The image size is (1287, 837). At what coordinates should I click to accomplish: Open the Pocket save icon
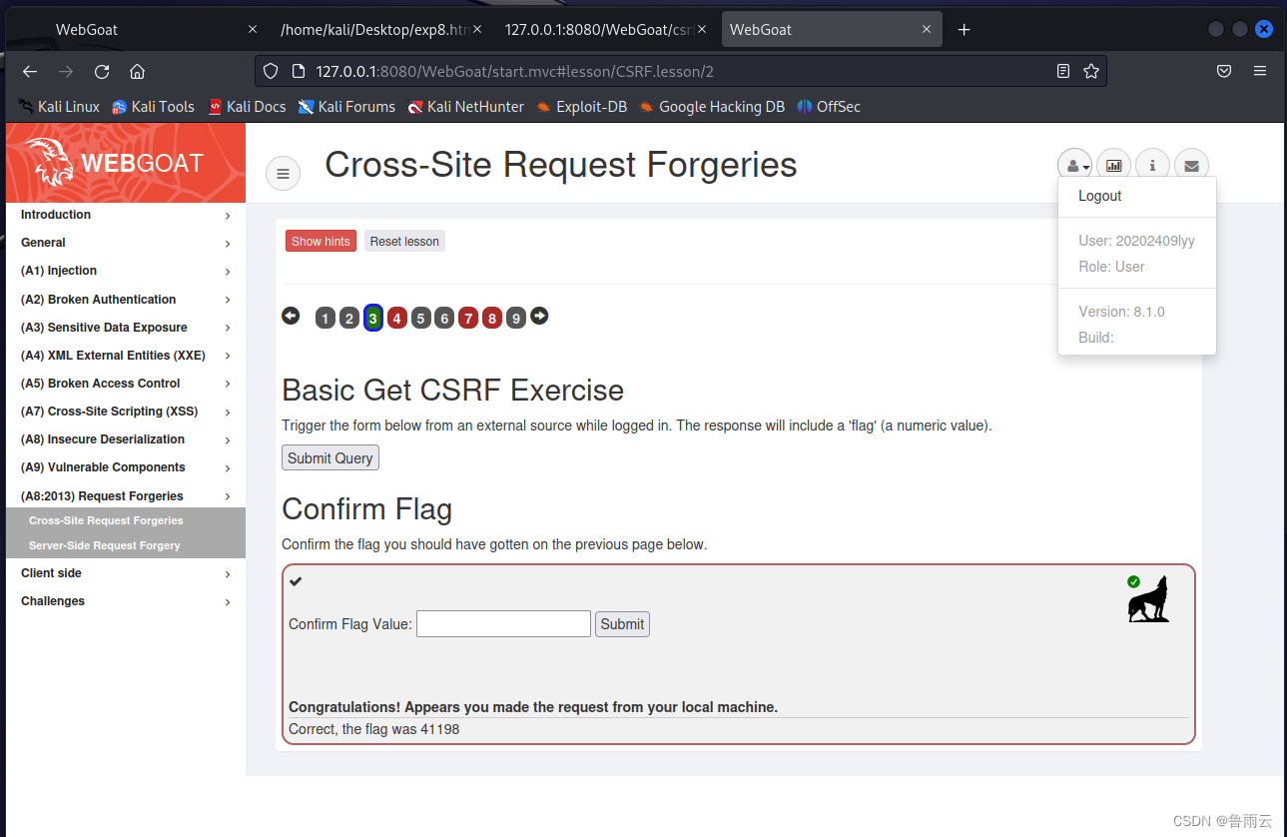(x=1223, y=71)
